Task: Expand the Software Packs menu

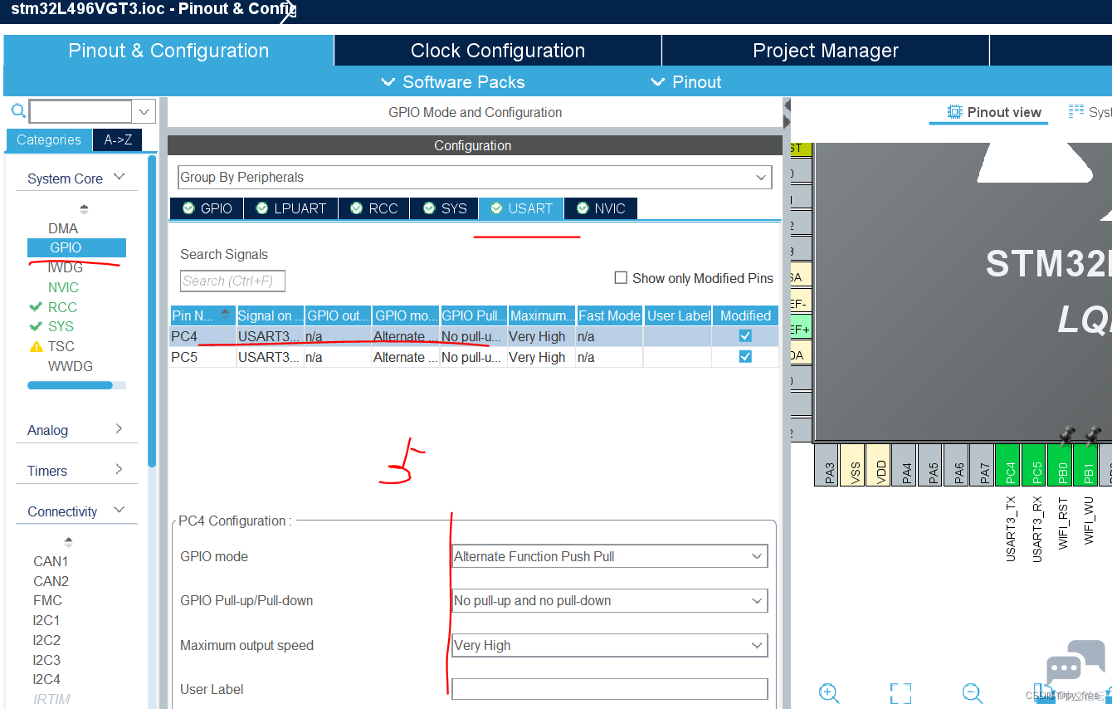Action: (x=453, y=81)
